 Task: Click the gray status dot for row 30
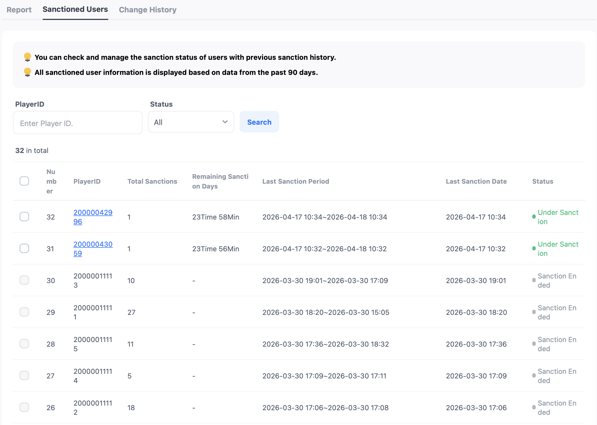[x=534, y=280]
